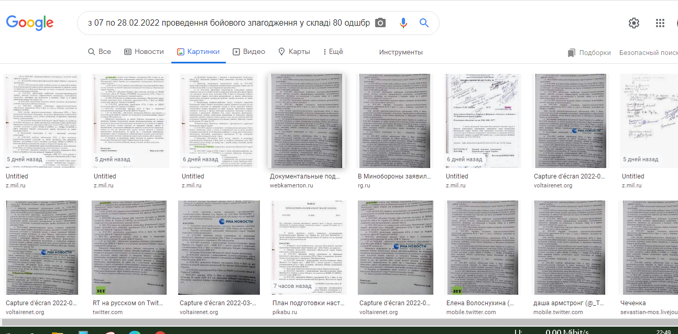Open the Google apps grid
The width and height of the screenshot is (678, 334).
tap(660, 23)
